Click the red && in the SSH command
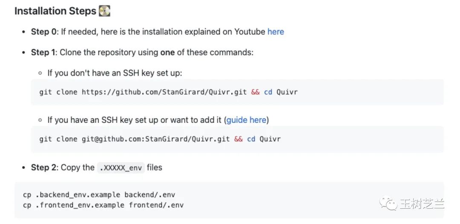Image resolution: width=460 pixels, height=224 pixels. click(238, 139)
